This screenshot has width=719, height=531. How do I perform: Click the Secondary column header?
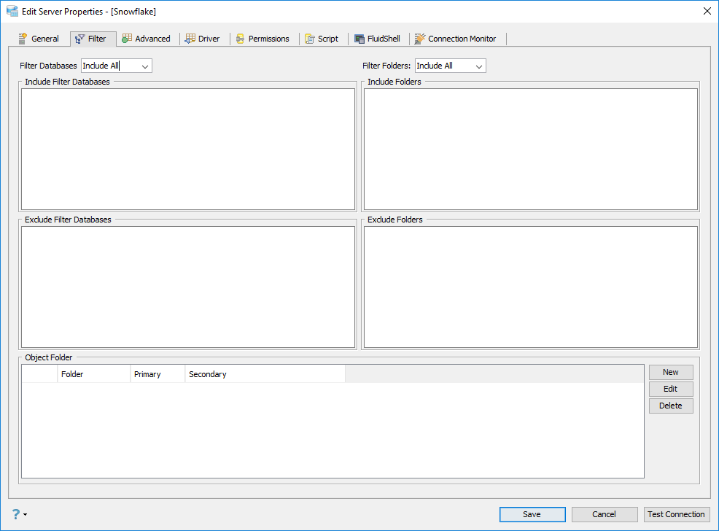tap(265, 374)
